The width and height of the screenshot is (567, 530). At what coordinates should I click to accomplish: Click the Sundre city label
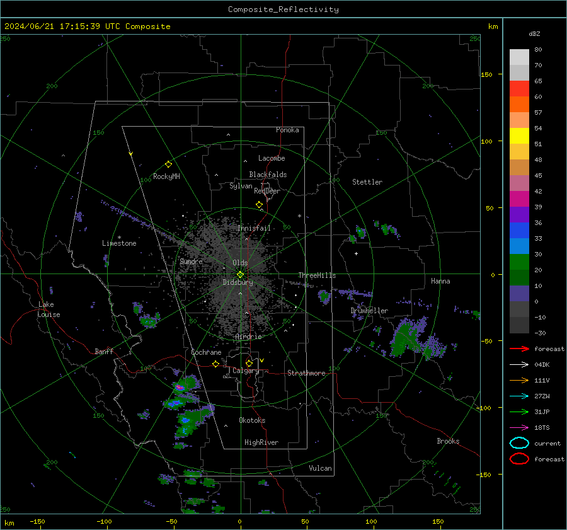(x=191, y=261)
